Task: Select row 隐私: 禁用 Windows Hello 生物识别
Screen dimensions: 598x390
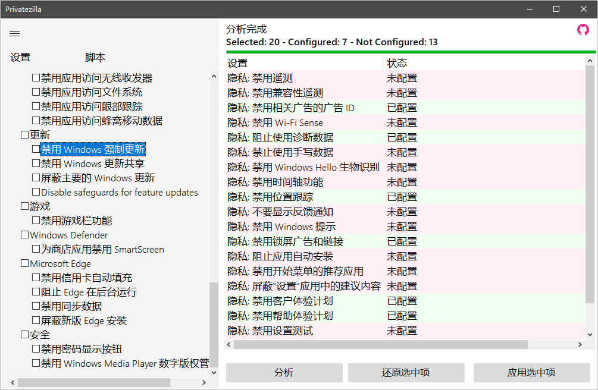Action: click(405, 168)
